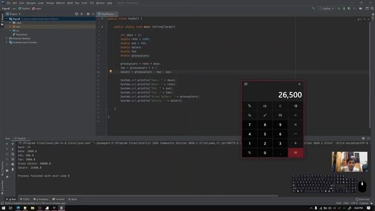
Task: Expand the .idea folder node
Action: tap(11, 23)
